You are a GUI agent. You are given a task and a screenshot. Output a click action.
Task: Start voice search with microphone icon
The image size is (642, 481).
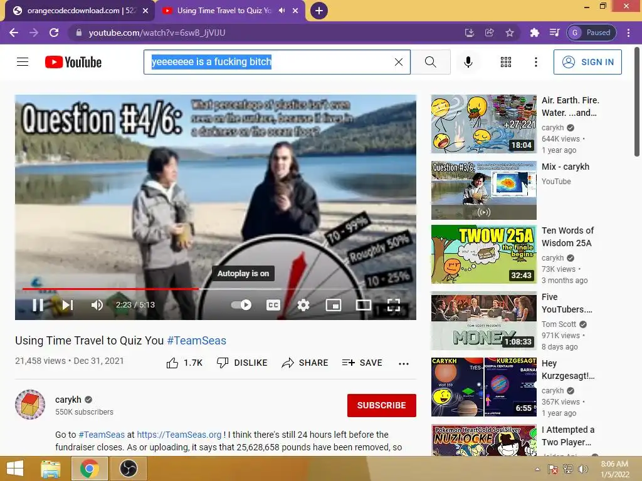[468, 62]
